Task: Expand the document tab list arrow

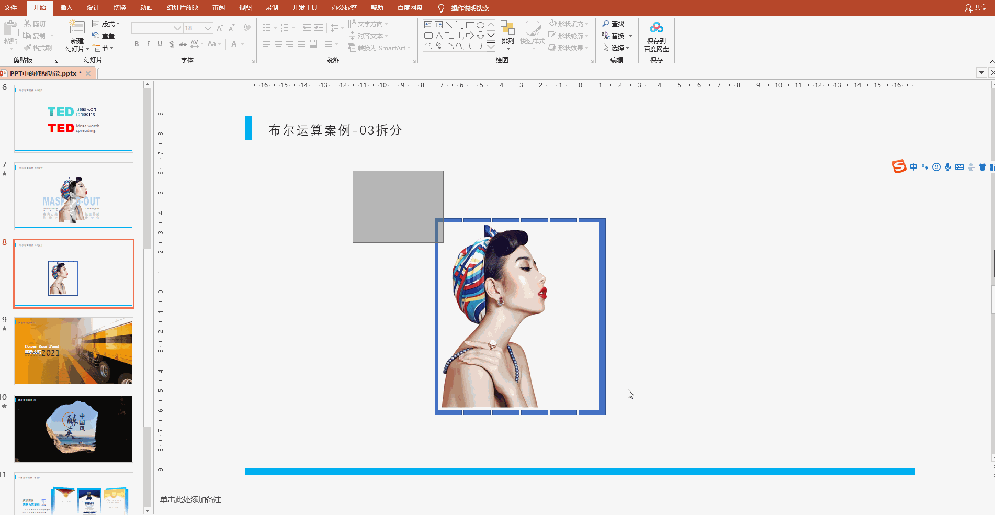Action: coord(981,72)
